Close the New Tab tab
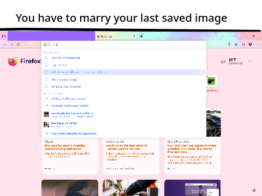This screenshot has width=262, height=196. 134,36
